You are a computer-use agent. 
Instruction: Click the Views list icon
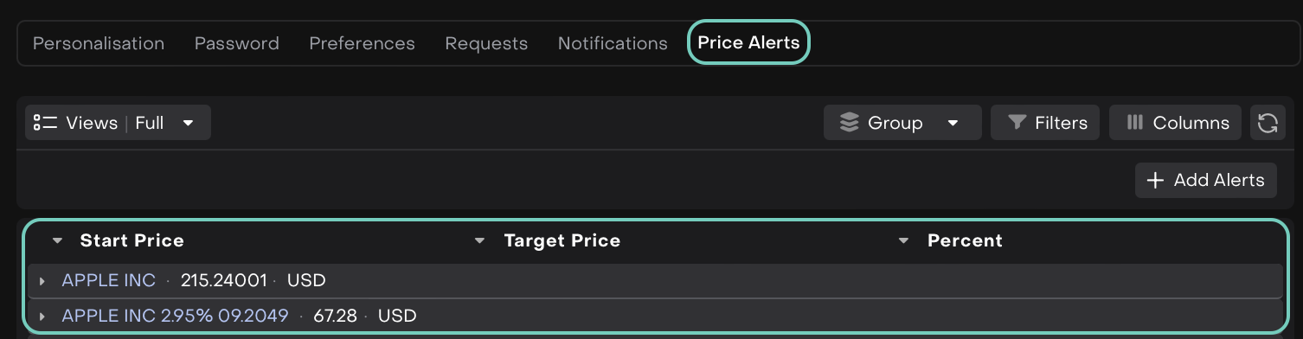(45, 123)
